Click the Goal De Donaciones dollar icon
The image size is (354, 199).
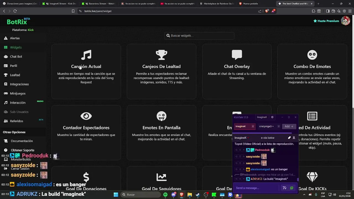tap(86, 177)
